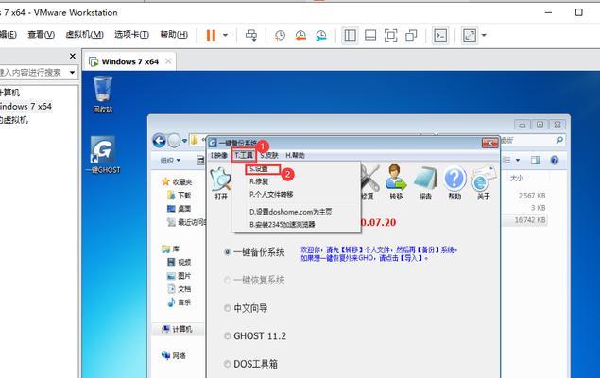
Task: Click the 大小 column header in Explorer
Action: [517, 179]
